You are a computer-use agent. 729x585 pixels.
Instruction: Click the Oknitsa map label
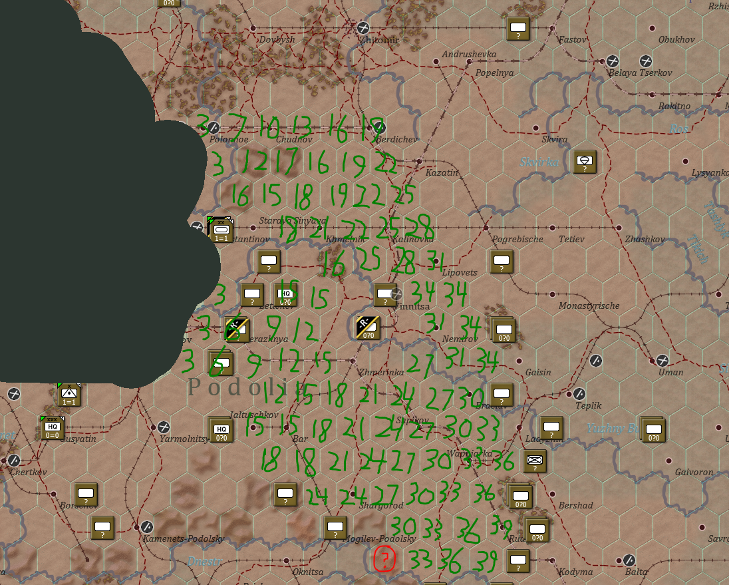tap(308, 572)
